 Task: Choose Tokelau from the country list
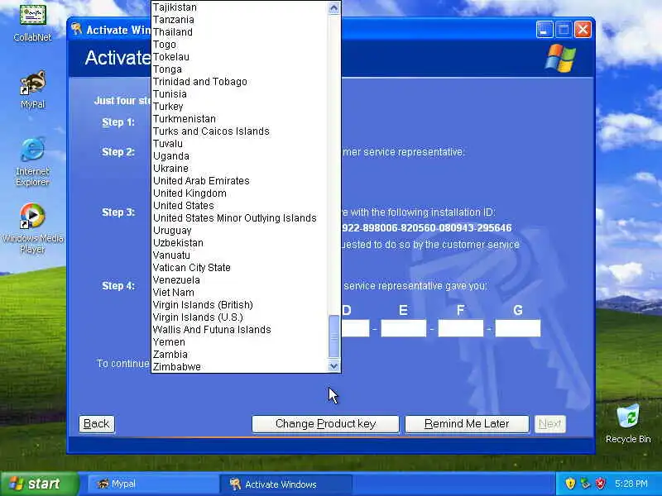[x=239, y=57]
